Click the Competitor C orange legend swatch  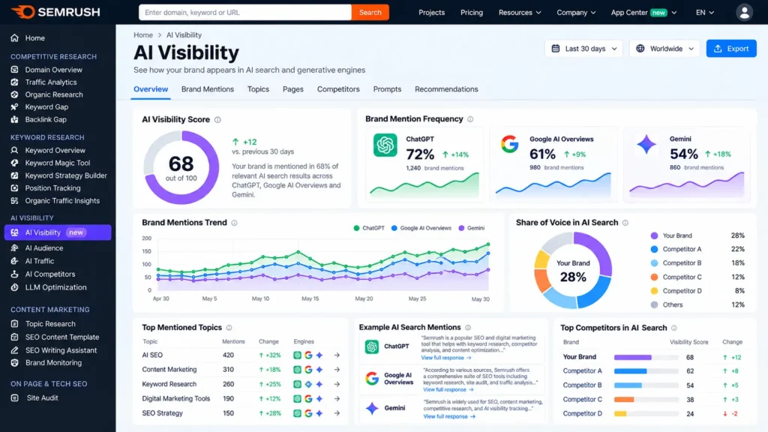[654, 277]
